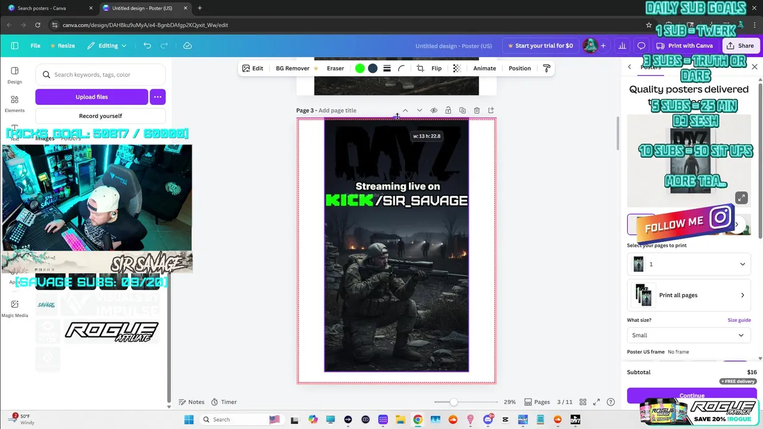Viewport: 763px width, 429px height.
Task: Open the comments speech bubble icon
Action: [641, 45]
